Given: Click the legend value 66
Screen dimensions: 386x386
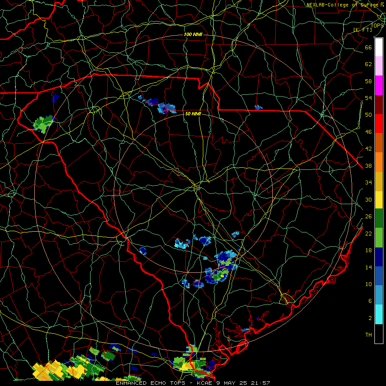Looking at the screenshot, I should (368, 47).
